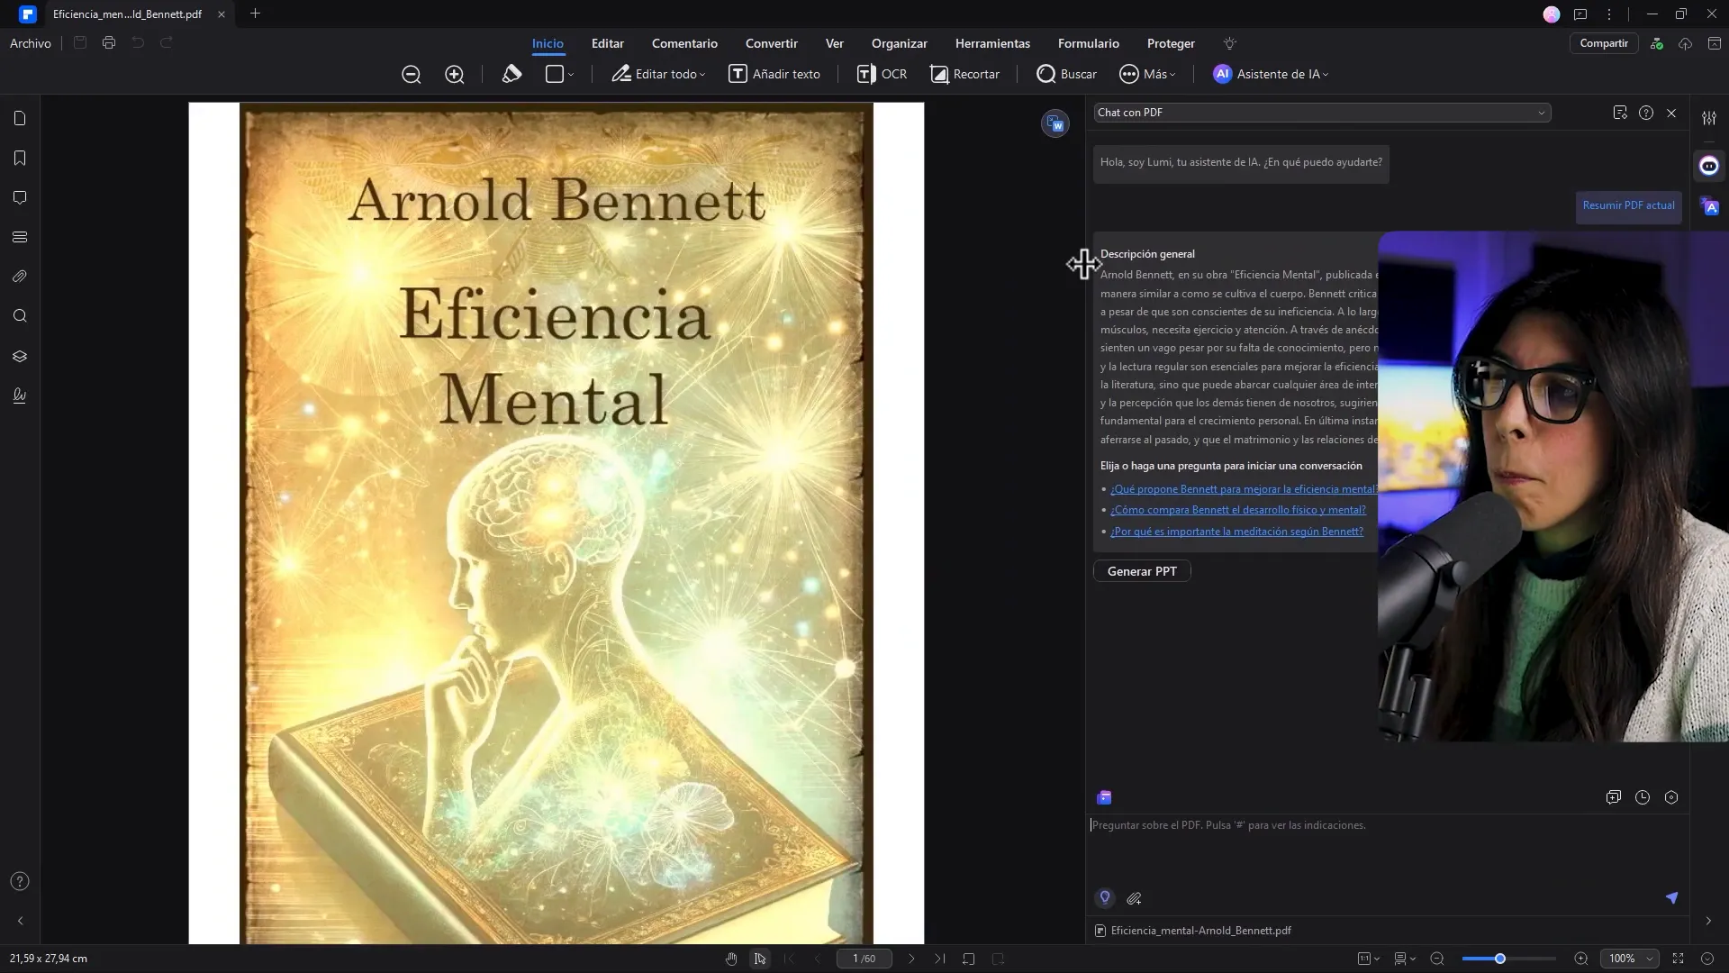The image size is (1729, 973).
Task: Open layers panel in left sidebar
Action: click(20, 356)
